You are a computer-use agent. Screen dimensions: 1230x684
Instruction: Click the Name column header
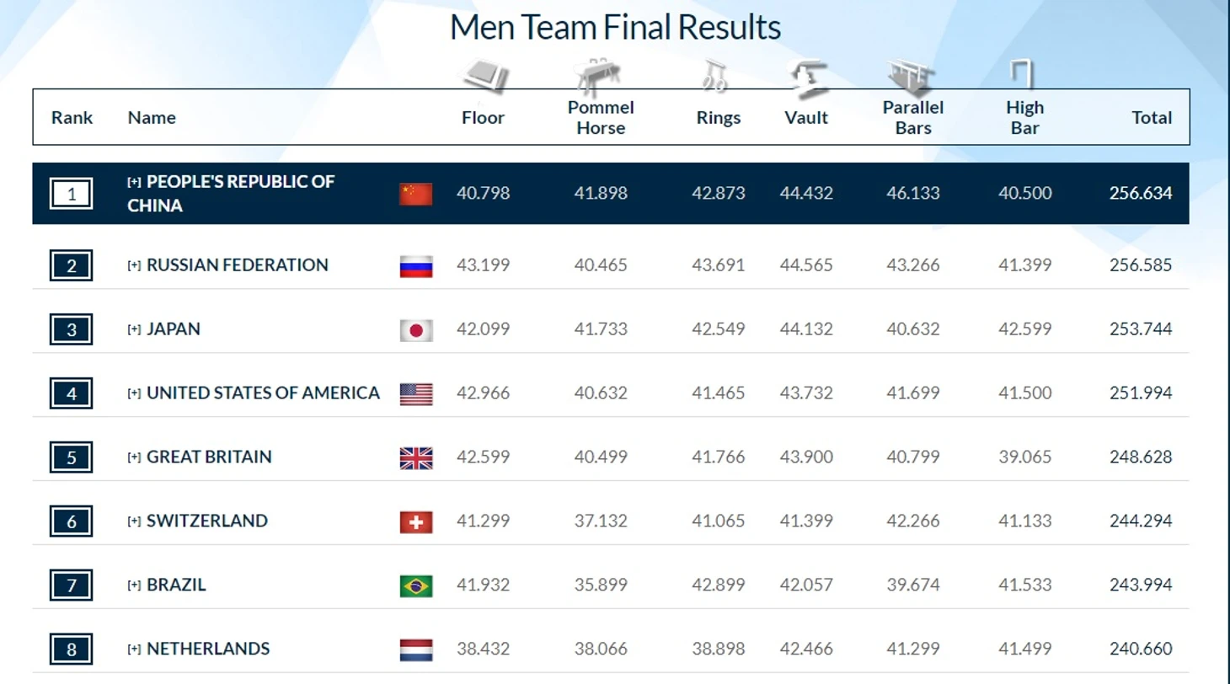tap(152, 118)
